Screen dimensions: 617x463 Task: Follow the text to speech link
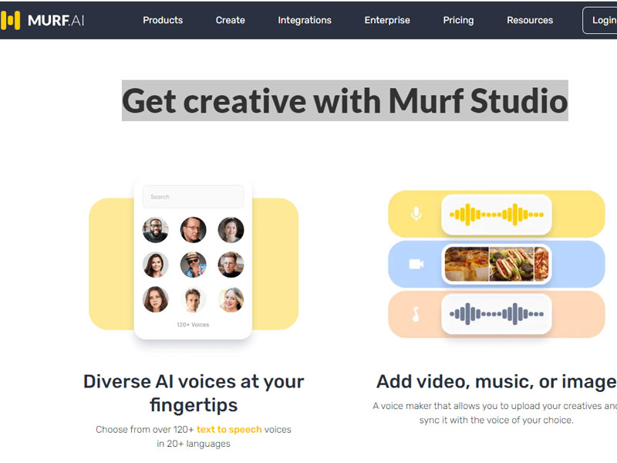pos(229,430)
